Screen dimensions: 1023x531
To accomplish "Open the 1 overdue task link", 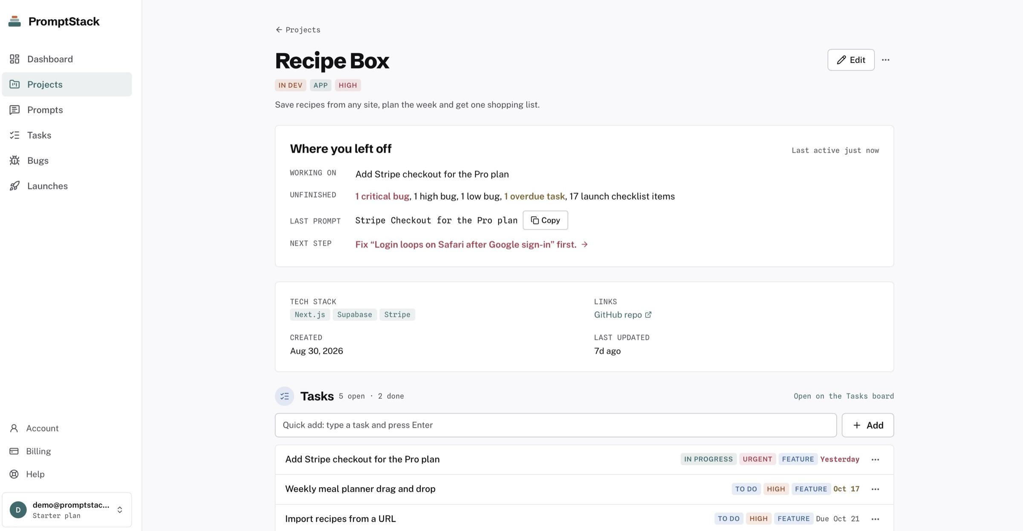I will (535, 196).
